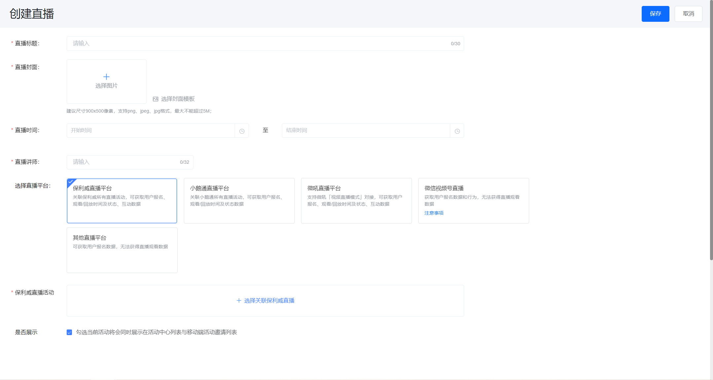Click the 创建直播 page heading
The image size is (713, 380).
pos(32,14)
